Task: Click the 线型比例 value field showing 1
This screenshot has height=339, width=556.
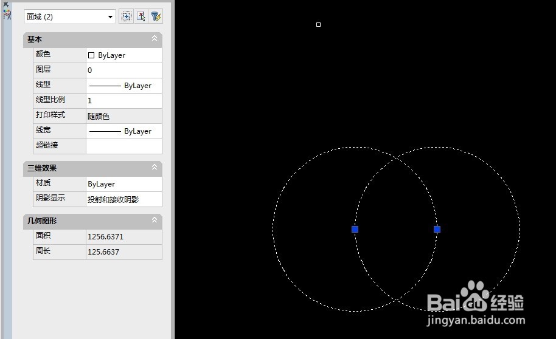Action: pos(123,101)
